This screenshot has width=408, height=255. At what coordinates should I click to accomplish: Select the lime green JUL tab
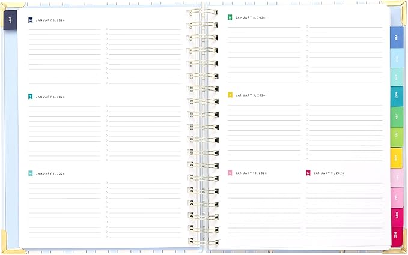tap(397, 137)
